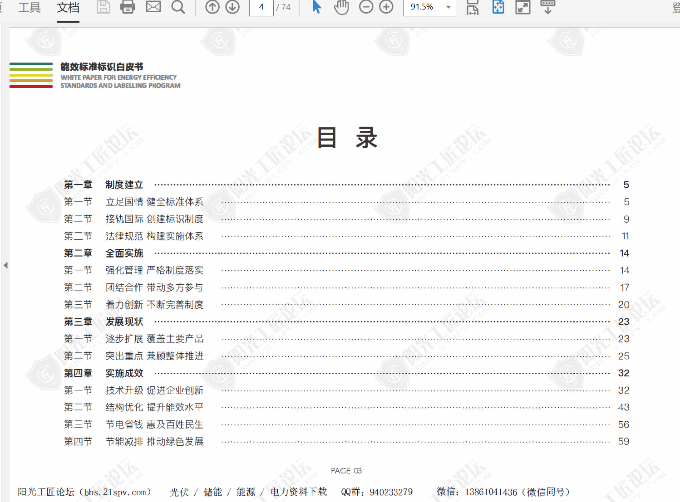The width and height of the screenshot is (680, 502).
Task: Open search with magnifier icon
Action: [178, 7]
